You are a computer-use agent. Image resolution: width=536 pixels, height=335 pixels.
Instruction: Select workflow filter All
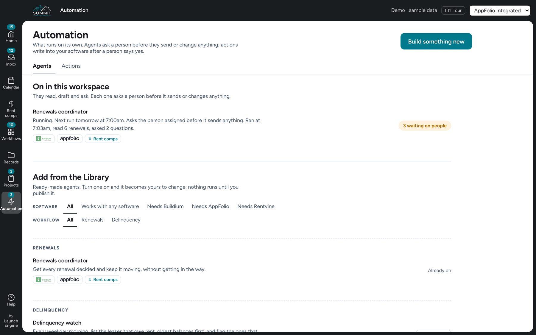pyautogui.click(x=70, y=220)
